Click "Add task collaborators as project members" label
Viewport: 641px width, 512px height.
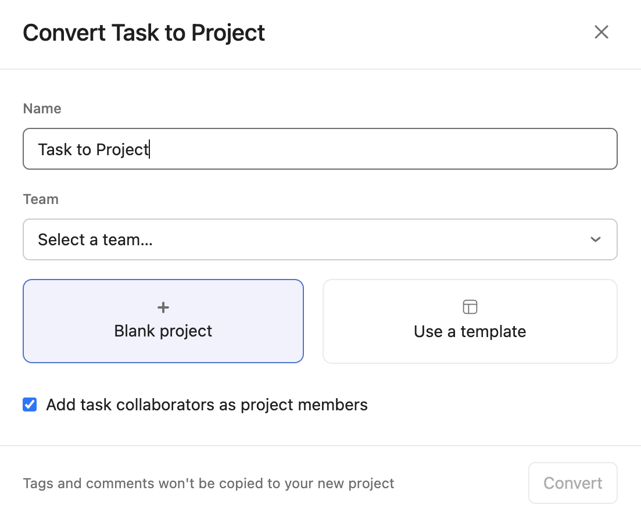(207, 404)
